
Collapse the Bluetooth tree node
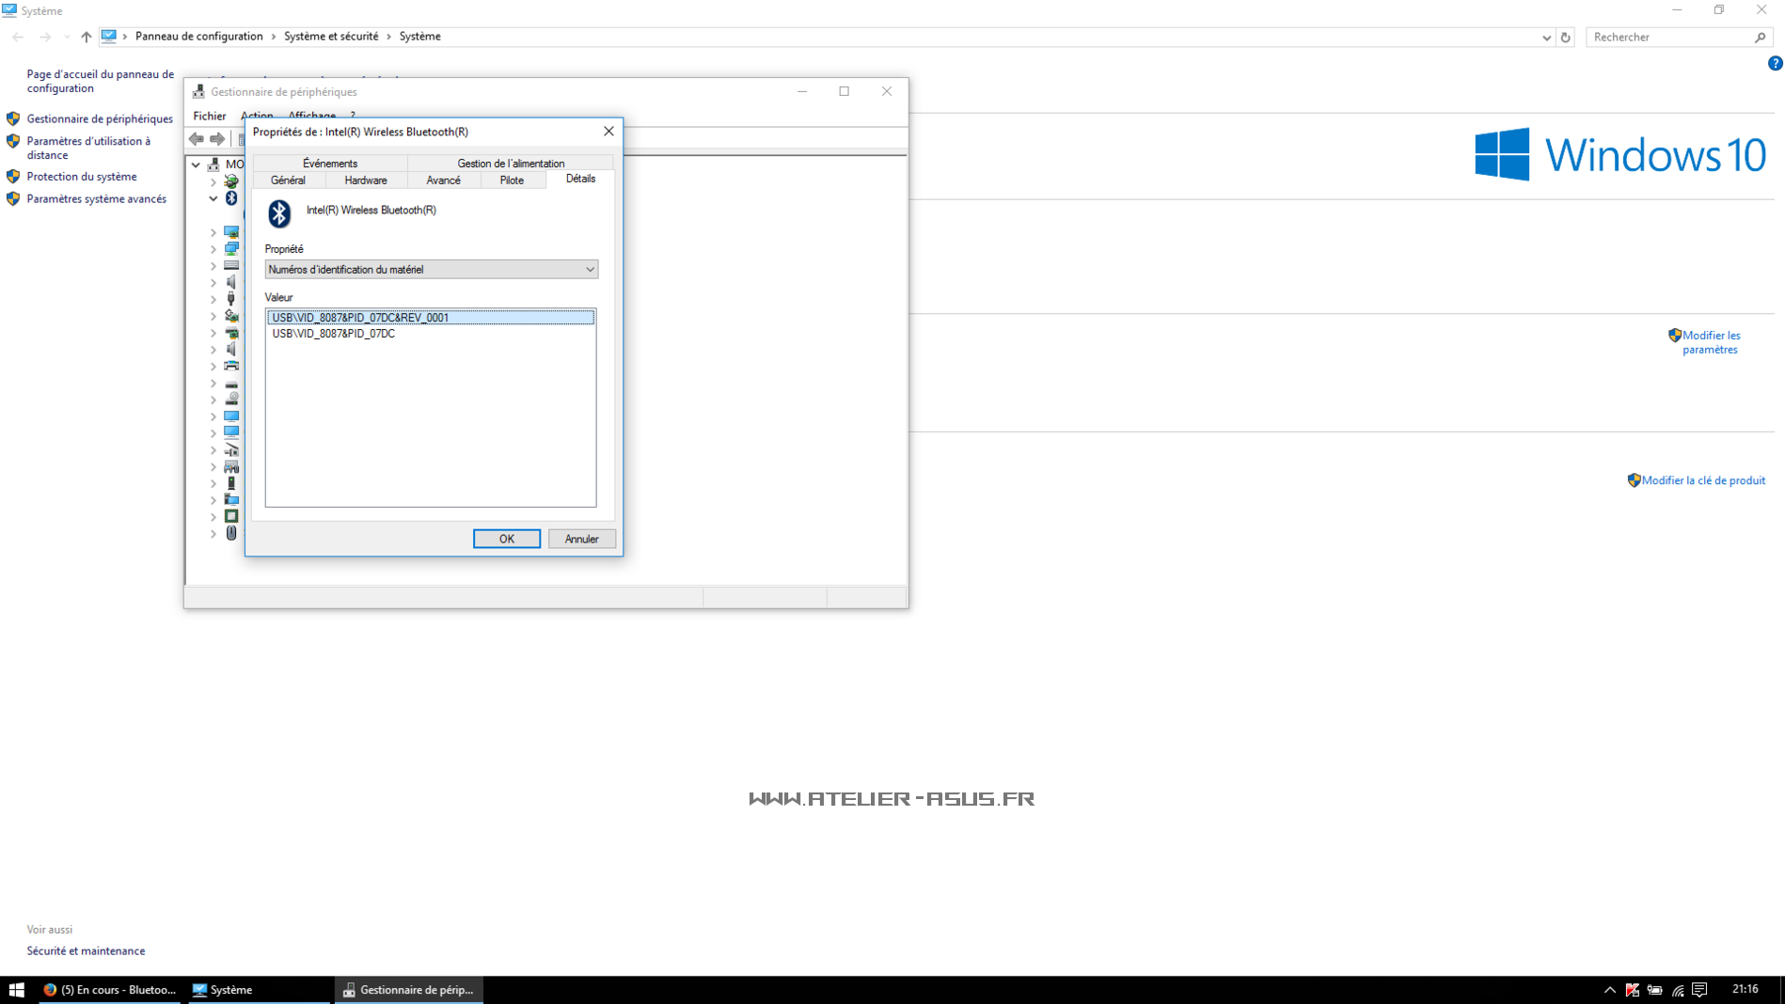coord(213,198)
